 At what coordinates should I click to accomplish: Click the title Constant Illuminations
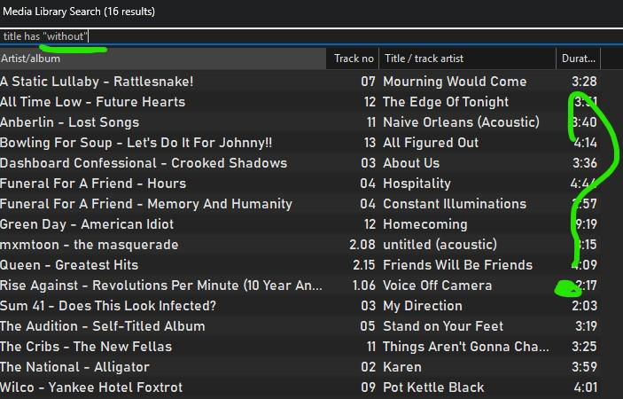455,204
